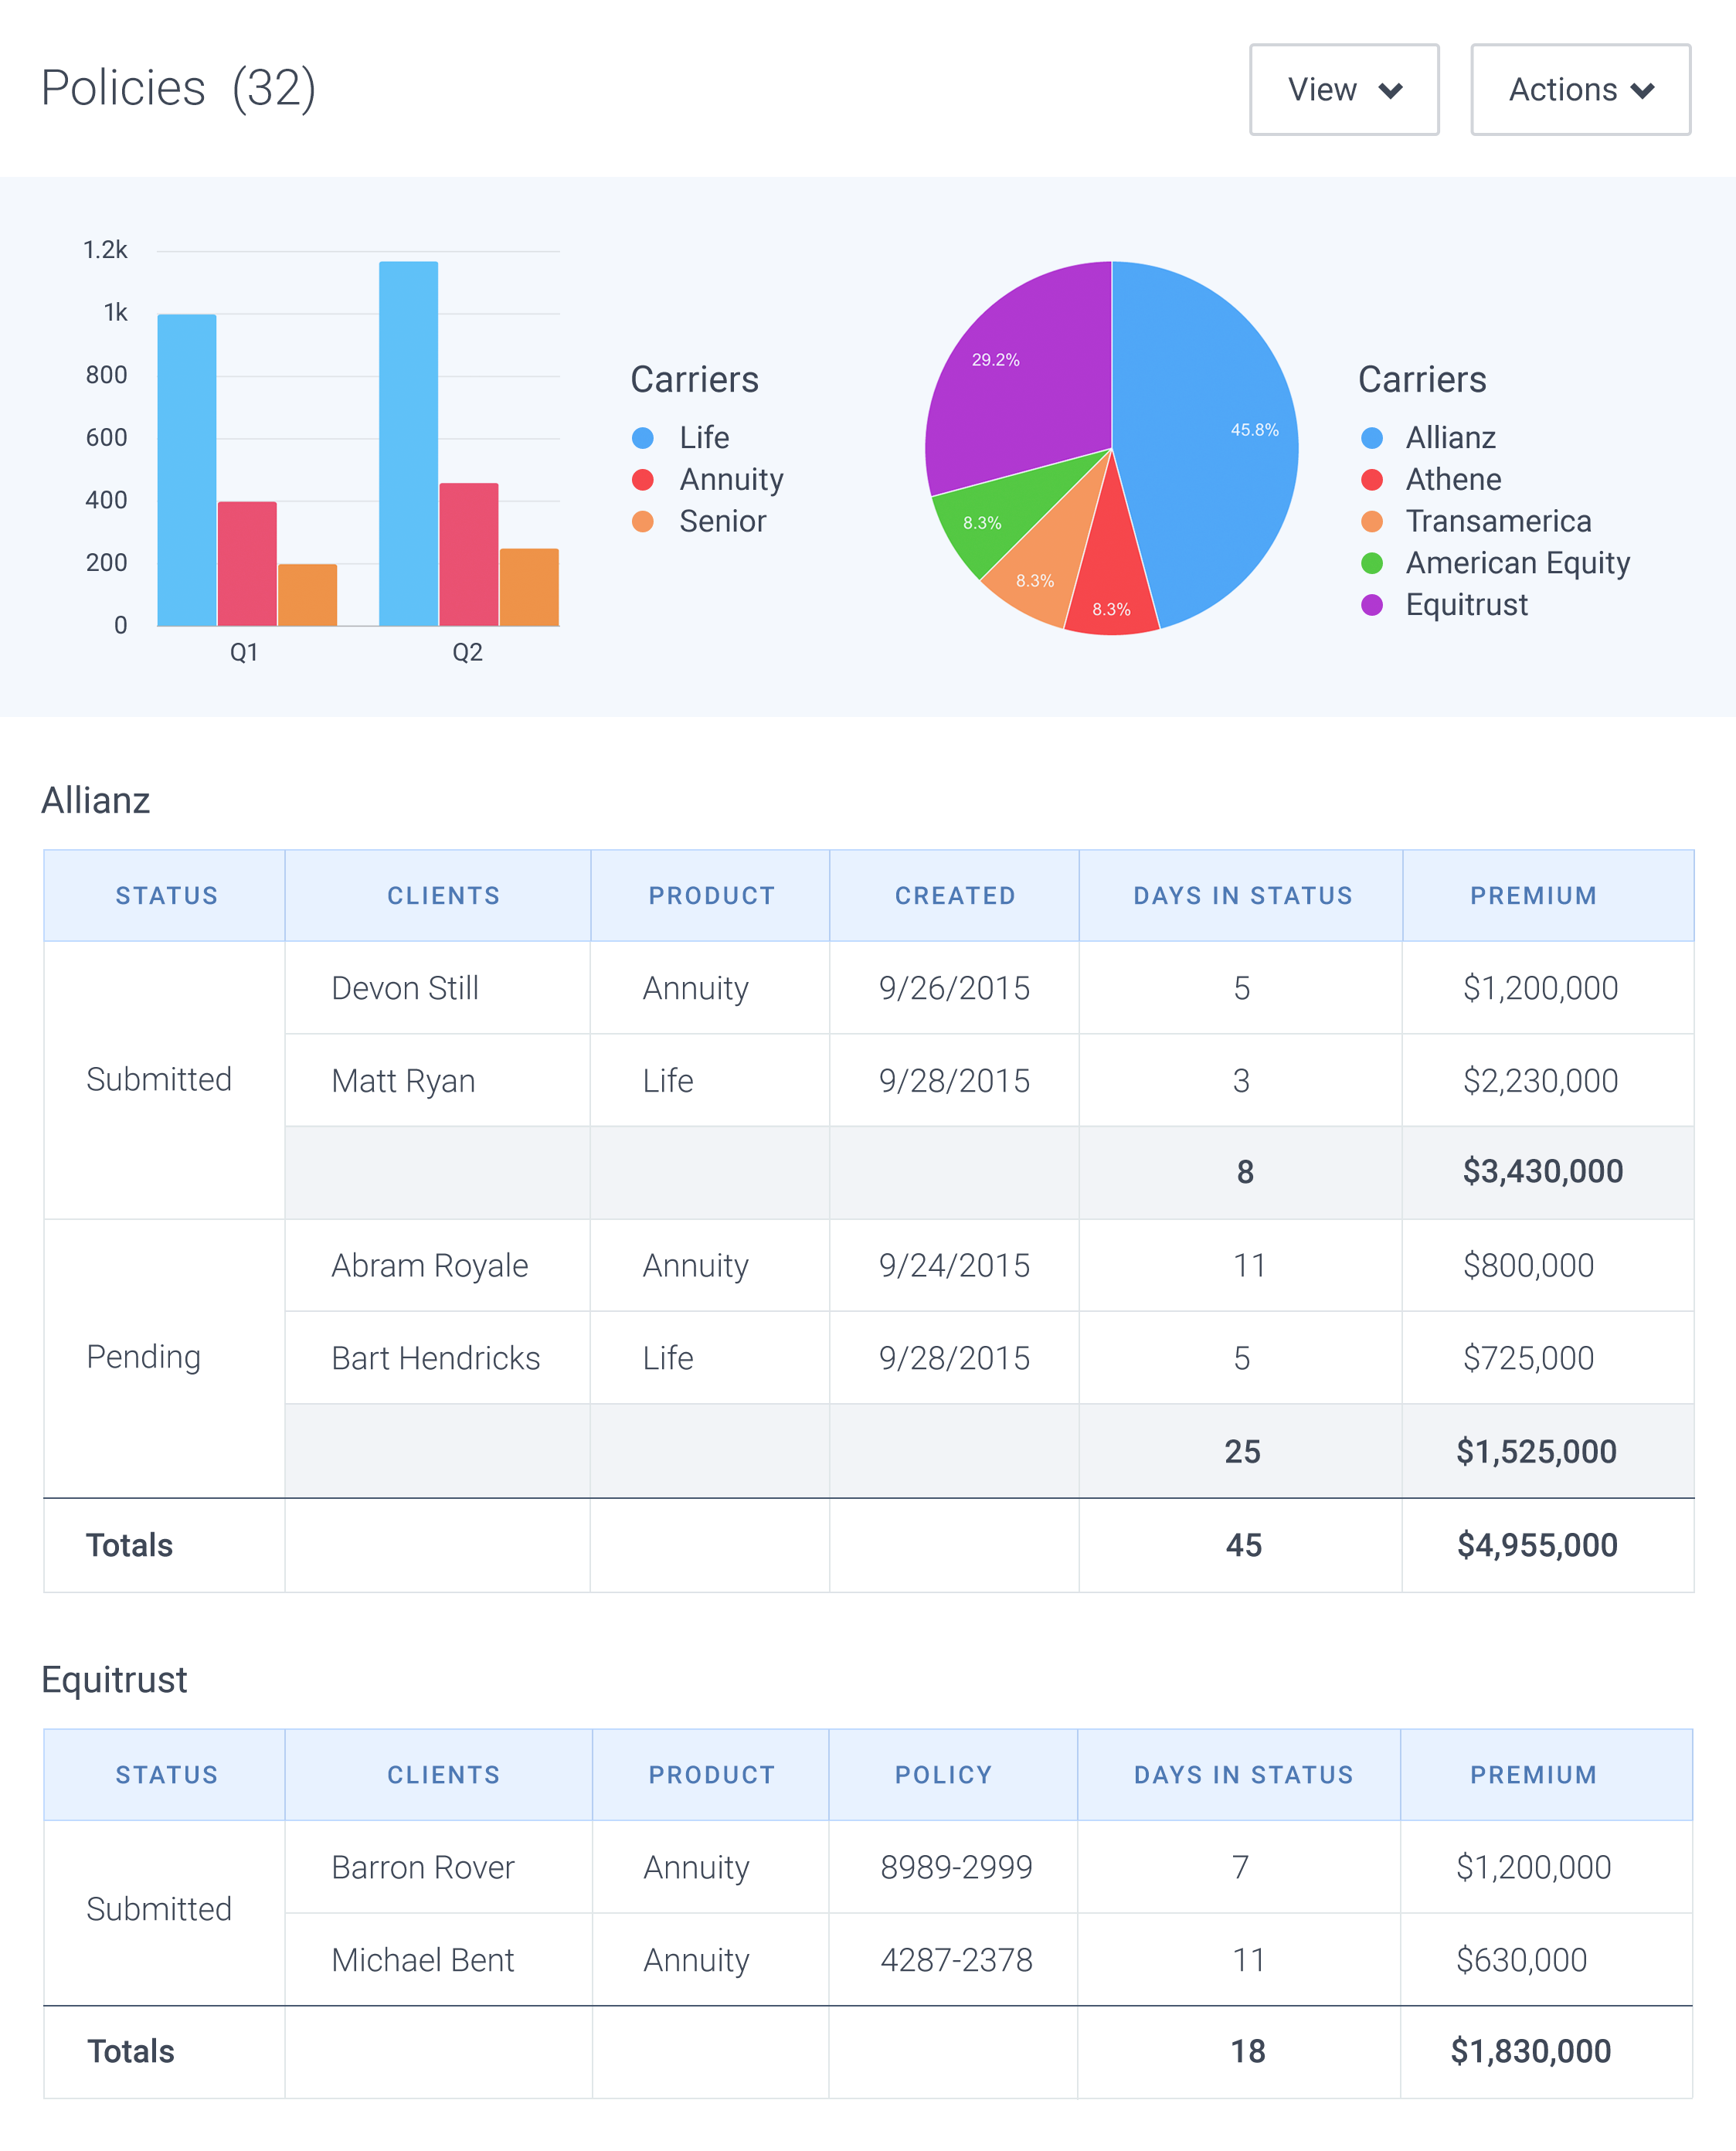Open the View dropdown
1736x2151 pixels.
pos(1343,89)
